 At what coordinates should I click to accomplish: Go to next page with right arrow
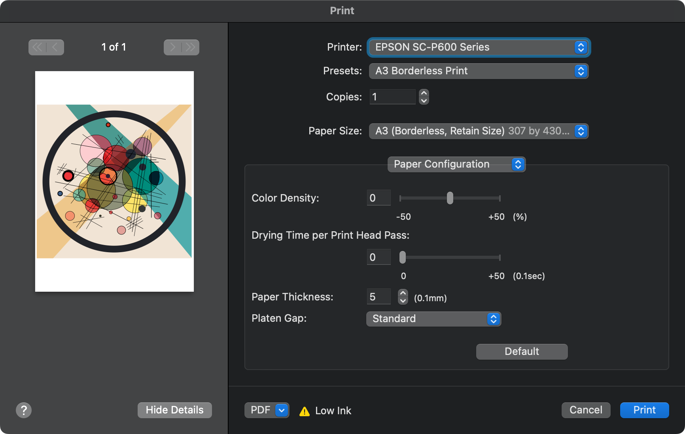(x=172, y=47)
